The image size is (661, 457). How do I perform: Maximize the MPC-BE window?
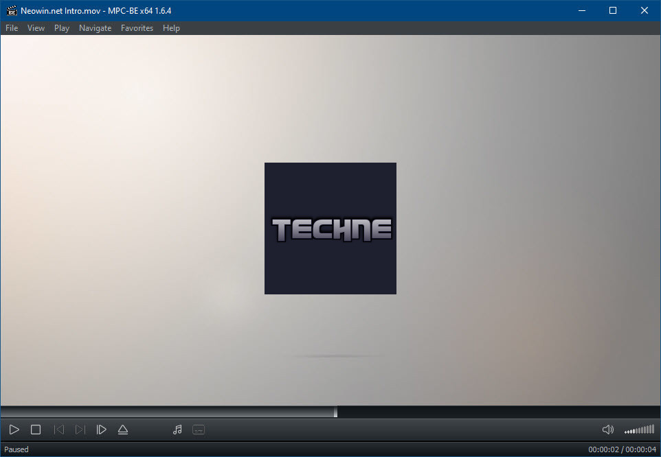(x=613, y=10)
